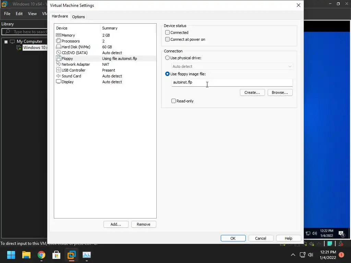Click the Windows 10 x64 VM icon in library
351x263 pixels.
(19, 47)
